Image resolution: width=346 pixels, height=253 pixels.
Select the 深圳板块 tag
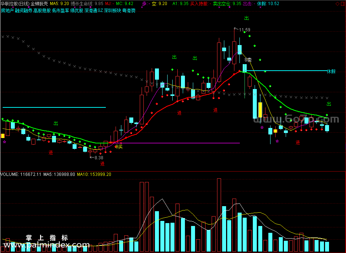[x=112, y=10]
